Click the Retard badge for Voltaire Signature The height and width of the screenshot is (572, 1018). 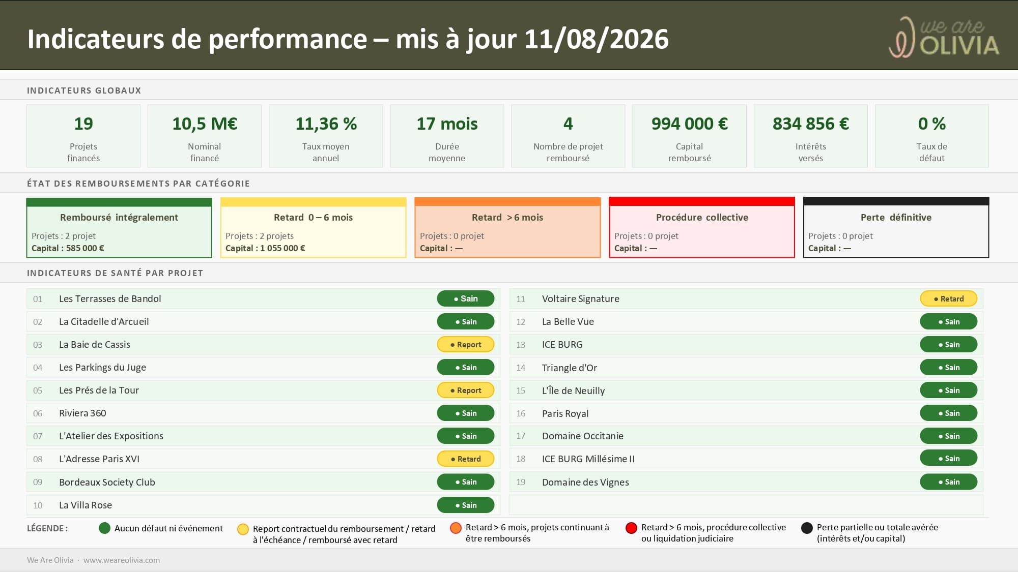(x=949, y=298)
